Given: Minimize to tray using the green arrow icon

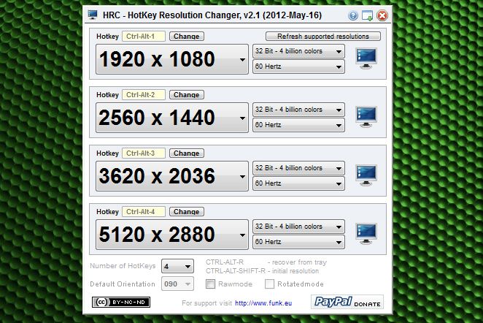Looking at the screenshot, I should (368, 15).
